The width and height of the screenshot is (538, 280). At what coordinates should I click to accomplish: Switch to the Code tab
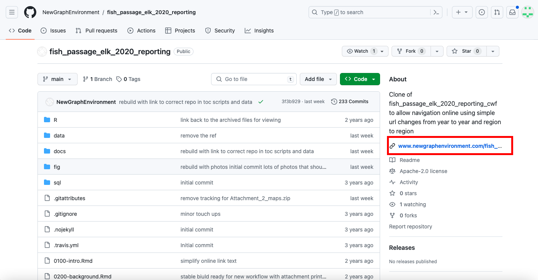point(20,31)
